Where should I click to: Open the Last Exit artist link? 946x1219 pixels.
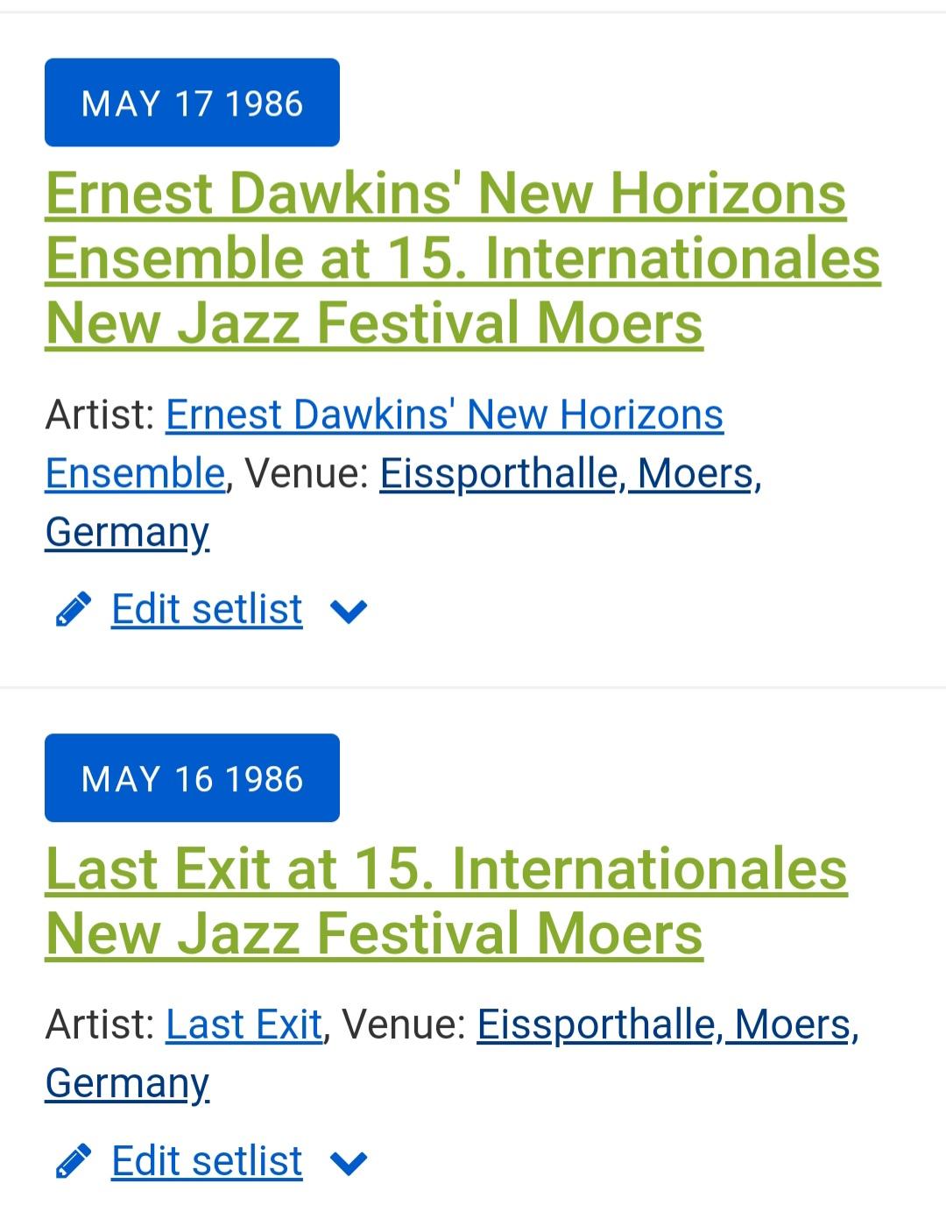point(244,1024)
